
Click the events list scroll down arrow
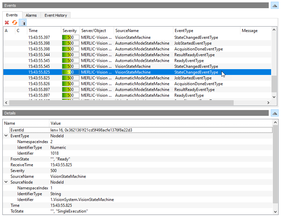(x=274, y=97)
